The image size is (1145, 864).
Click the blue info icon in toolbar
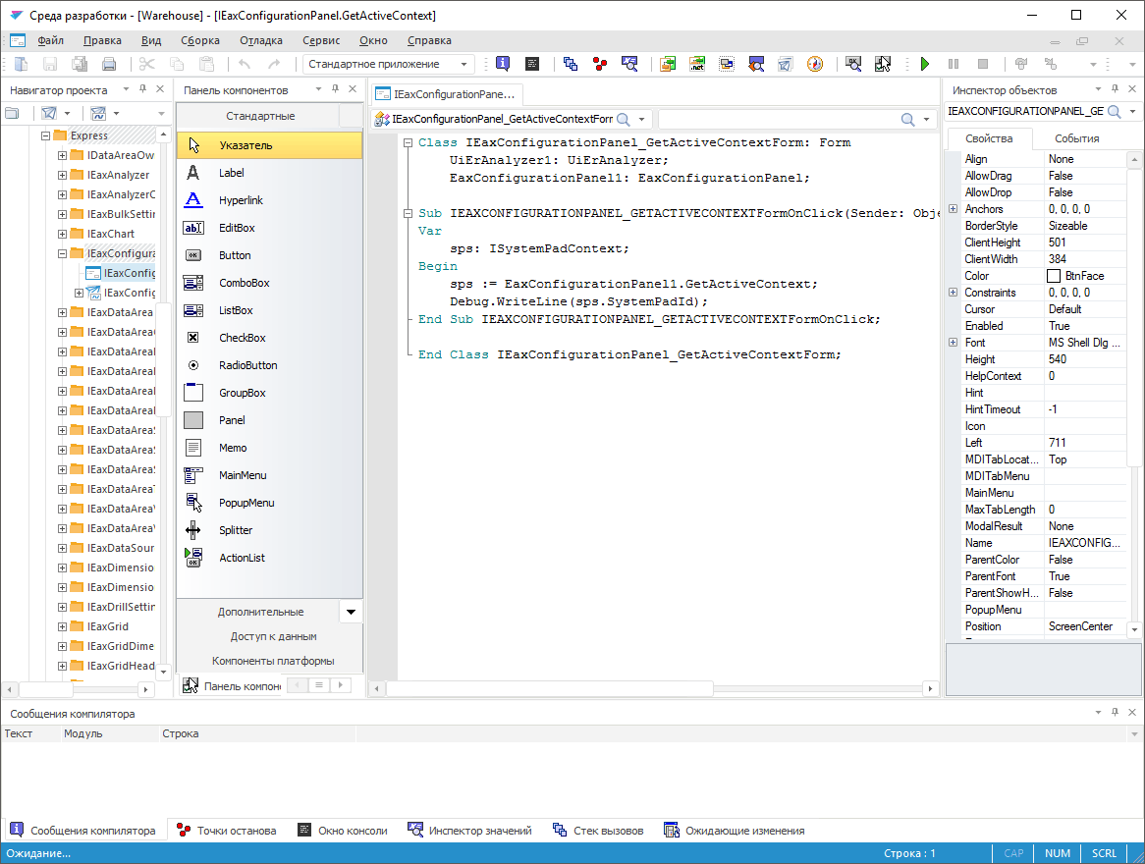click(503, 64)
